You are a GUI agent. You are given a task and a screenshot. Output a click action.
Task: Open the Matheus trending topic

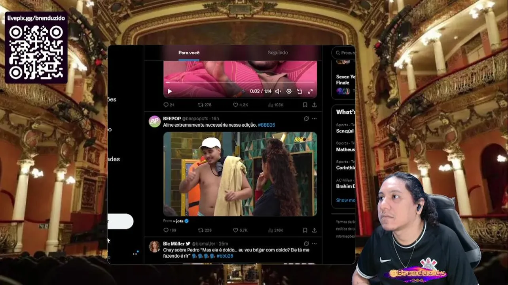tap(345, 147)
